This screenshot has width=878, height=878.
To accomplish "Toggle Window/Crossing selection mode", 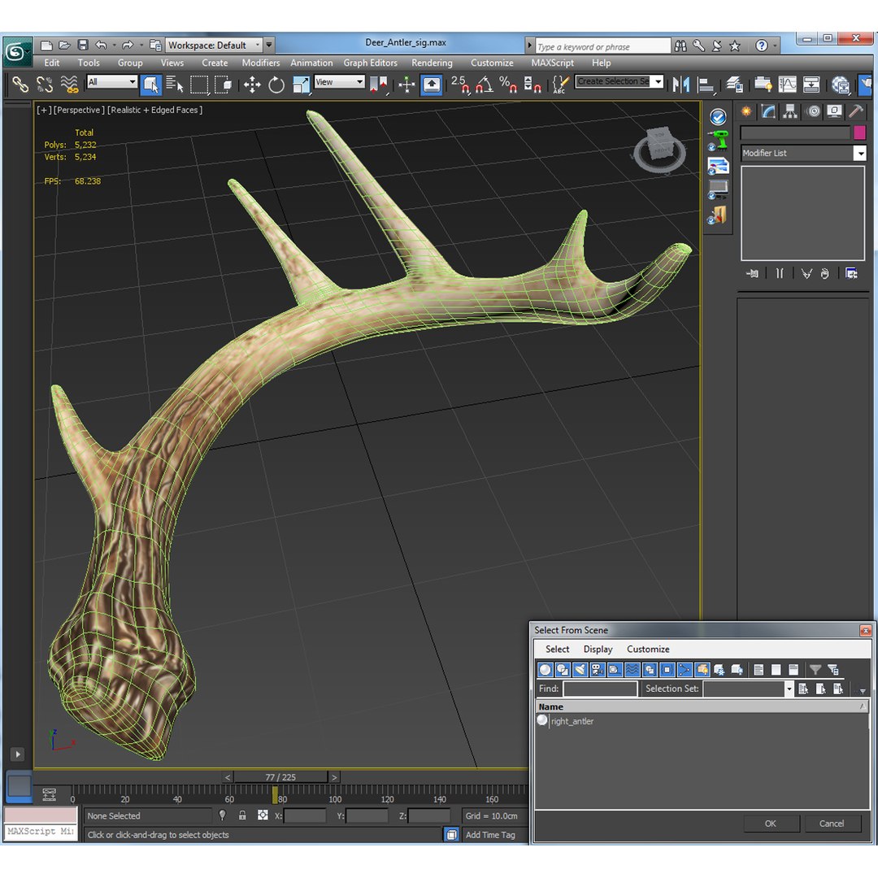I will (x=224, y=85).
